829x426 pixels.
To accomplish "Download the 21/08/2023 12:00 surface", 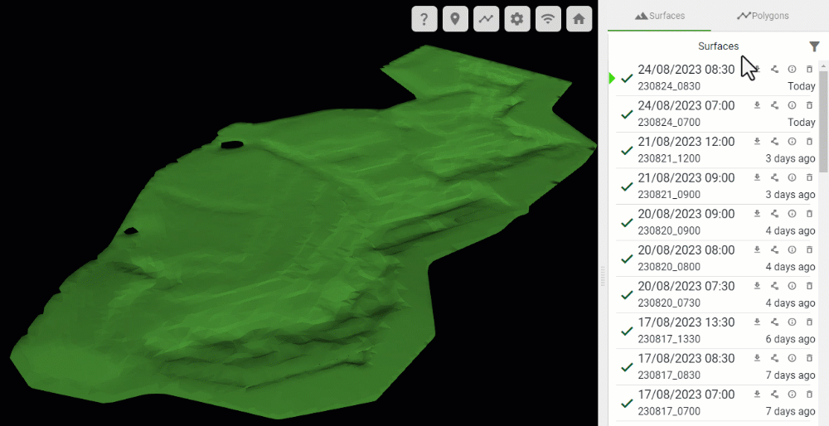I will pyautogui.click(x=757, y=141).
